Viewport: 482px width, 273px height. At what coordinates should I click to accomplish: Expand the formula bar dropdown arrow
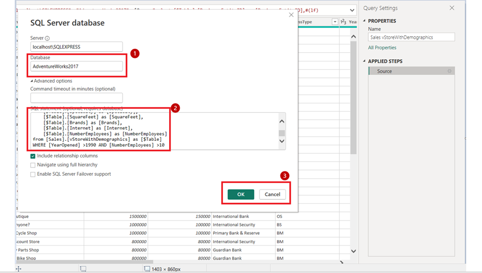(352, 10)
